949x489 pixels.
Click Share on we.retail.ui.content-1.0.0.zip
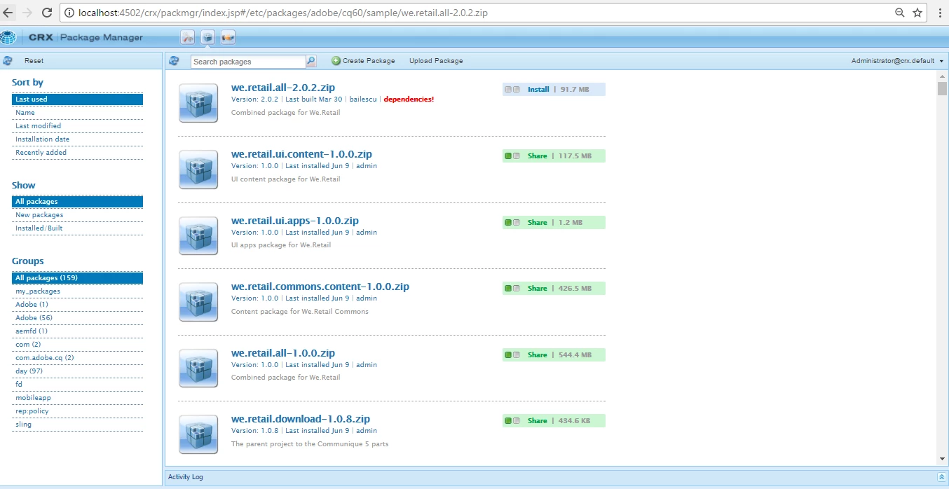click(538, 156)
